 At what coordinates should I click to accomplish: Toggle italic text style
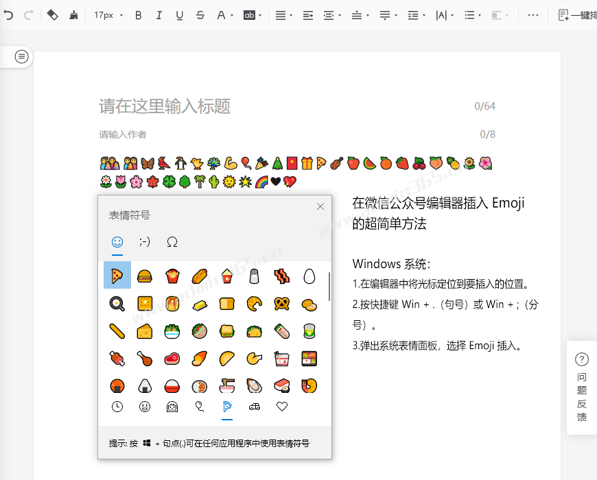pyautogui.click(x=159, y=15)
